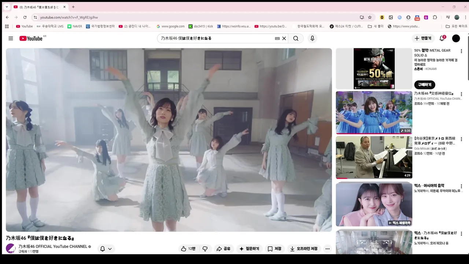Bookmark this page with star icon

(x=370, y=17)
